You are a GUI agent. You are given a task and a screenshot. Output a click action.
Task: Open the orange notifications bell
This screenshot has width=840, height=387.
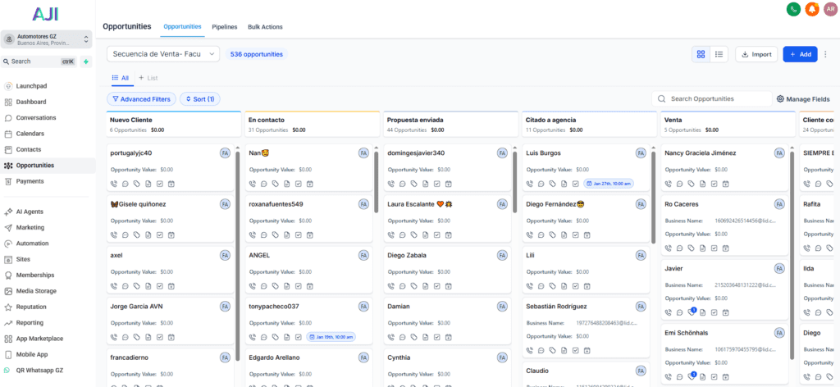(812, 9)
